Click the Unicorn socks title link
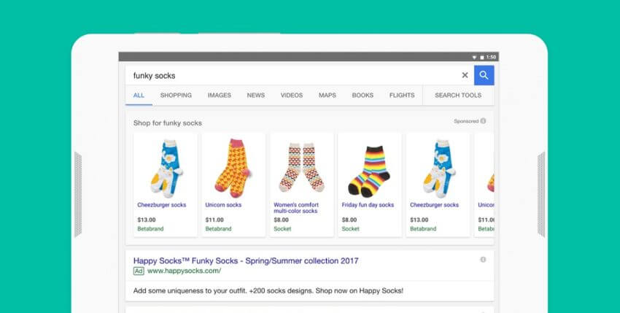Screen dimensions: 620x313 click(x=223, y=205)
